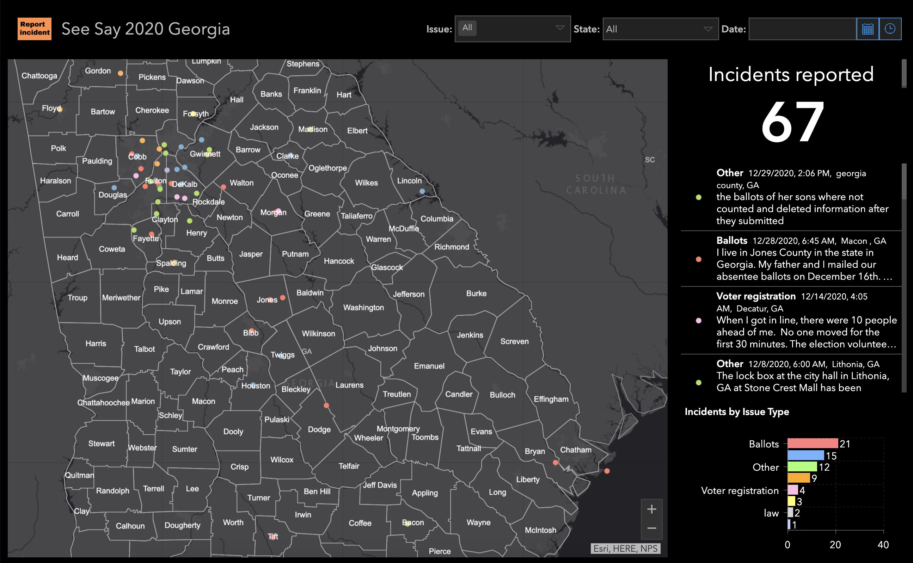
Task: Select the green Other bar labeled 12
Action: tap(802, 466)
